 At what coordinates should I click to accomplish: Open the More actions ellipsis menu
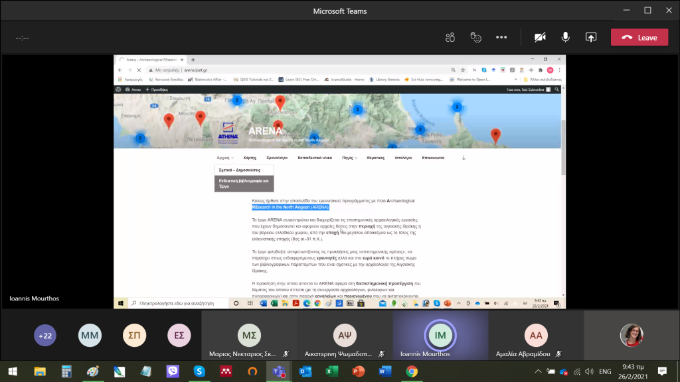pyautogui.click(x=501, y=38)
